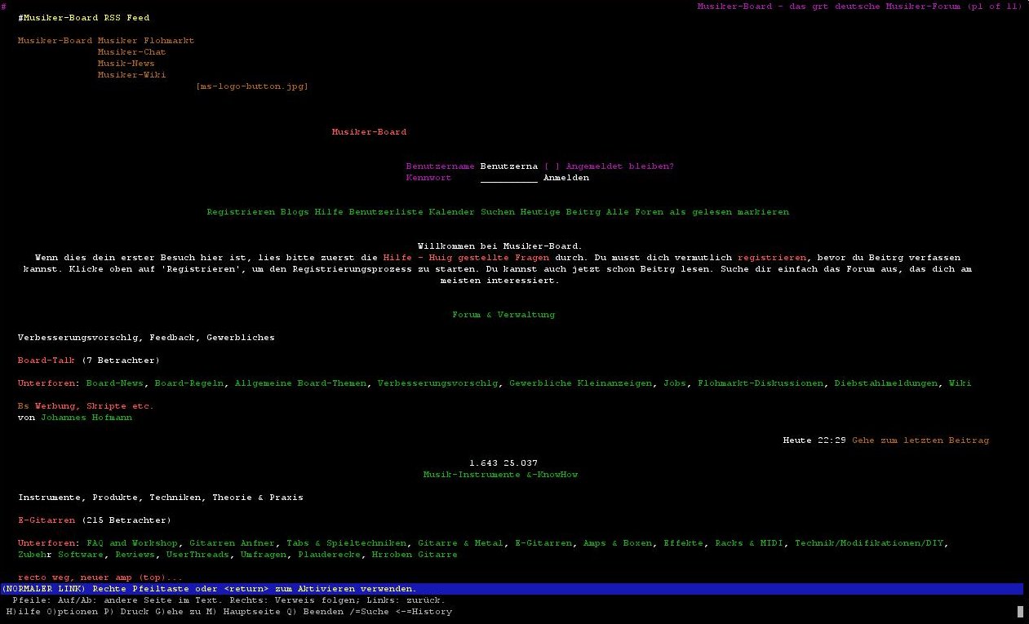Show Heutige Beitrg from the navigation row
The width and height of the screenshot is (1029, 624).
point(560,212)
